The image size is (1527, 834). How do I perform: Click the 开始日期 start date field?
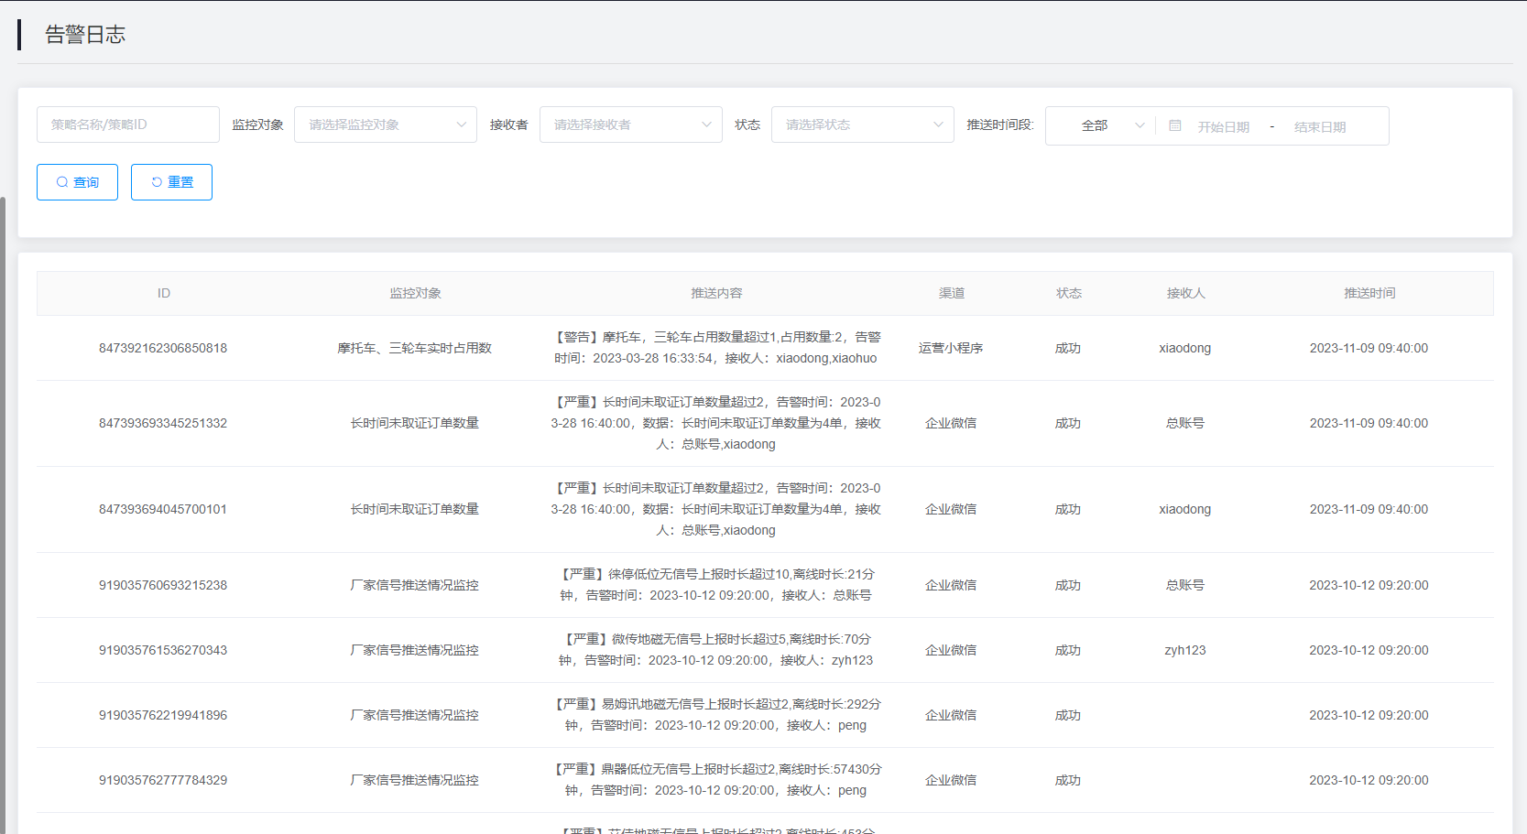[1223, 127]
